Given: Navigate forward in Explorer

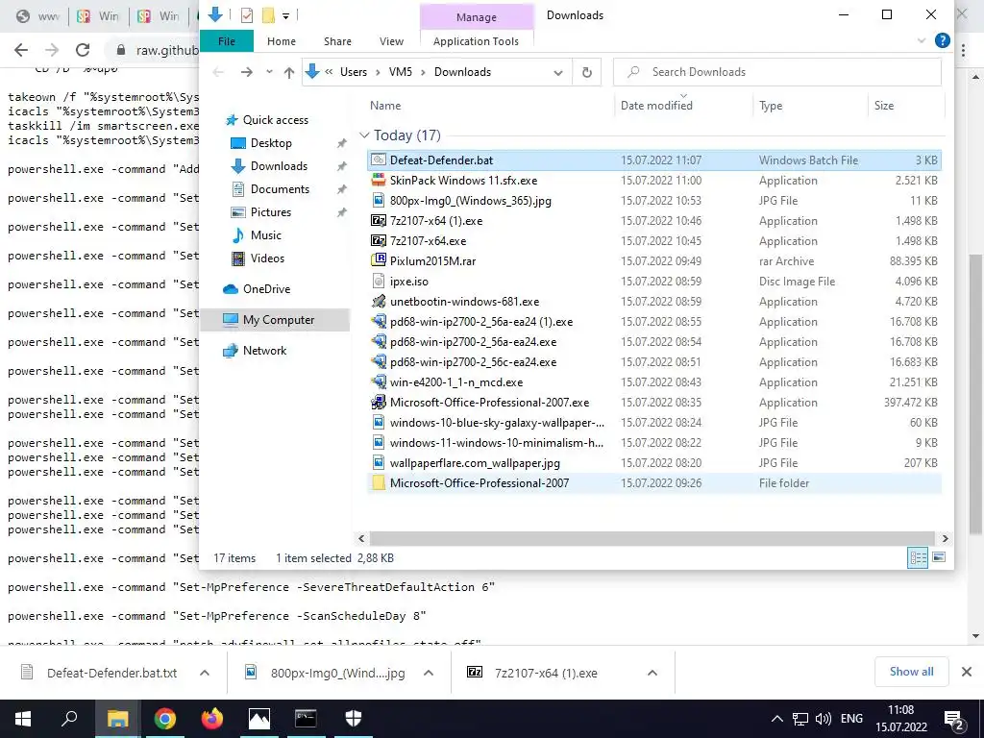Looking at the screenshot, I should click(x=247, y=72).
